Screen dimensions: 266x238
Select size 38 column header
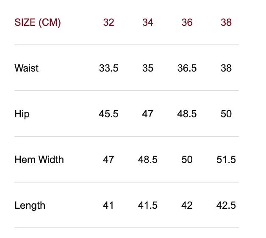tap(226, 22)
